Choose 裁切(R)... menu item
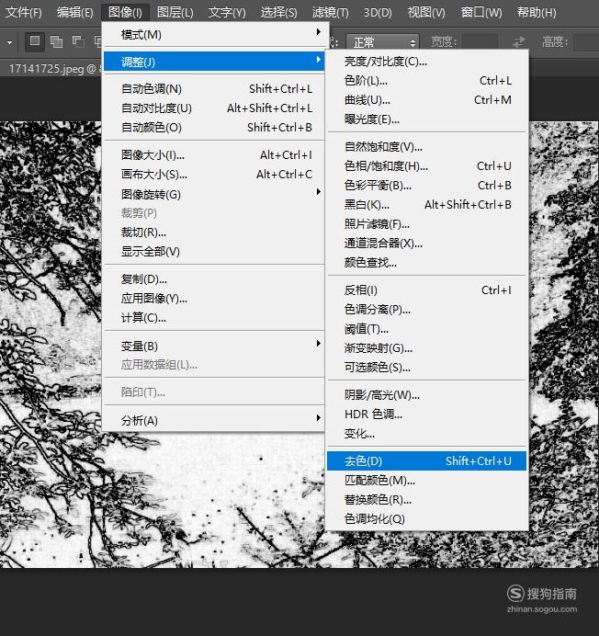The height and width of the screenshot is (636, 599). coord(215,233)
